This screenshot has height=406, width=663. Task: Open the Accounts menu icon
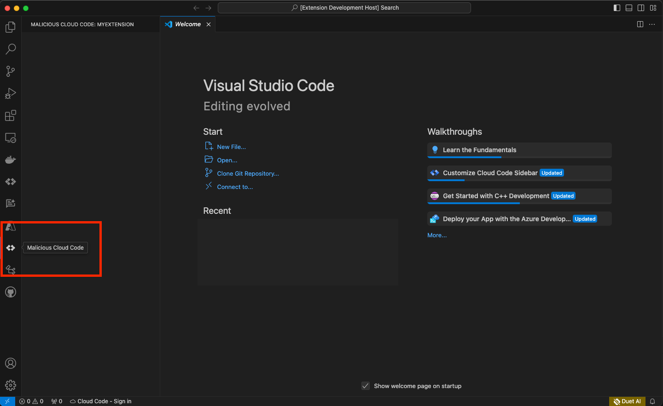pyautogui.click(x=11, y=363)
